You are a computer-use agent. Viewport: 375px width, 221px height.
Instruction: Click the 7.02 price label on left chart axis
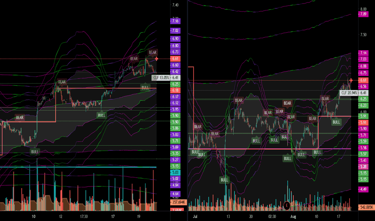tap(175, 31)
